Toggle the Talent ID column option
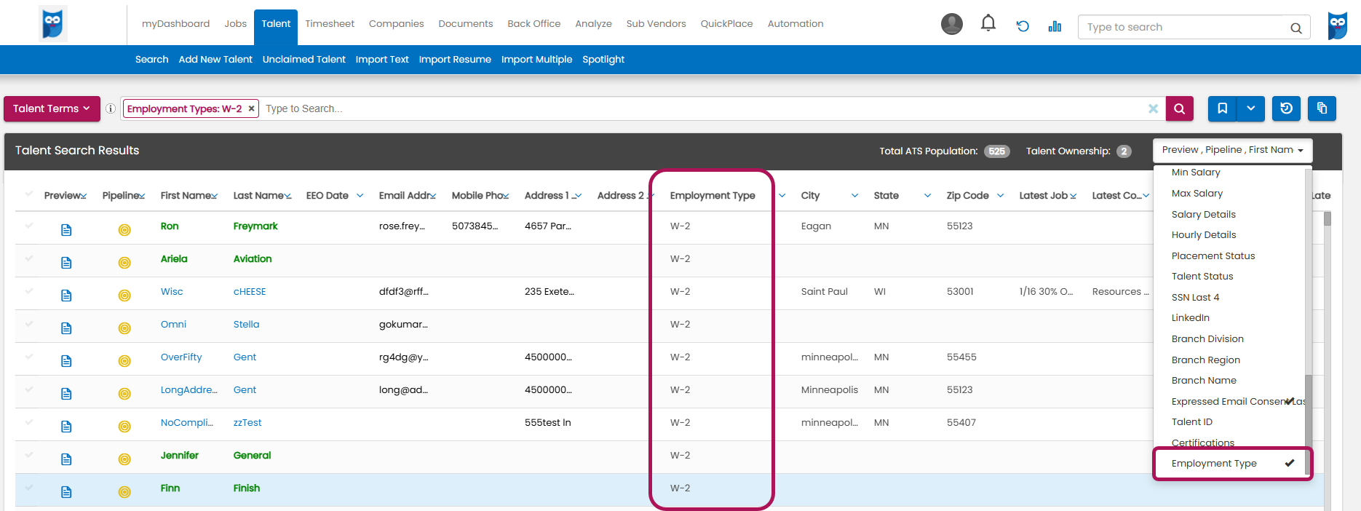Viewport: 1361px width, 511px height. [x=1191, y=422]
